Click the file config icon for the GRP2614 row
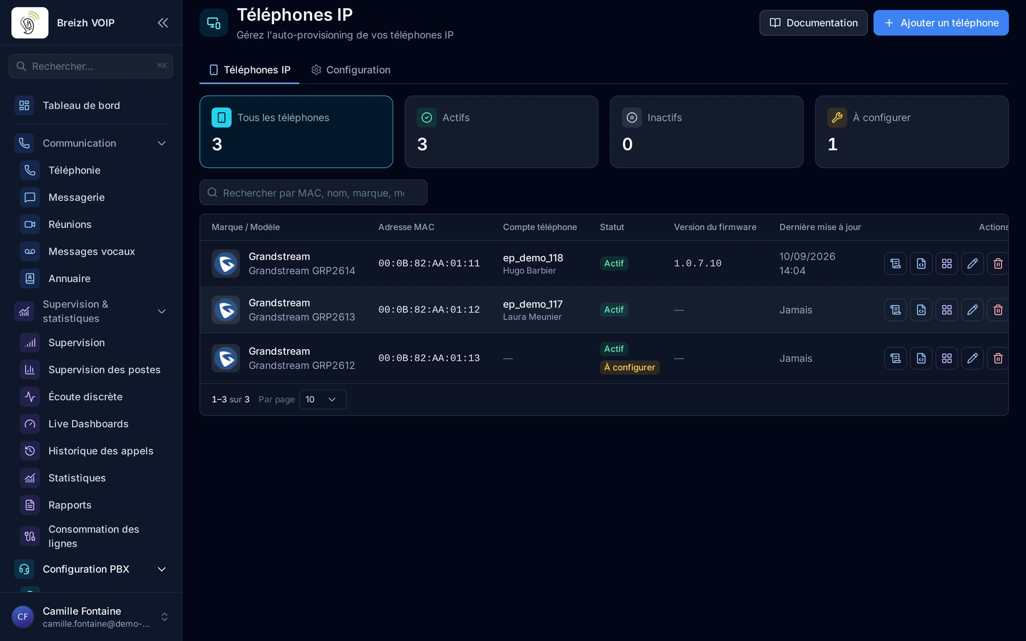This screenshot has height=641, width=1026. coord(921,263)
